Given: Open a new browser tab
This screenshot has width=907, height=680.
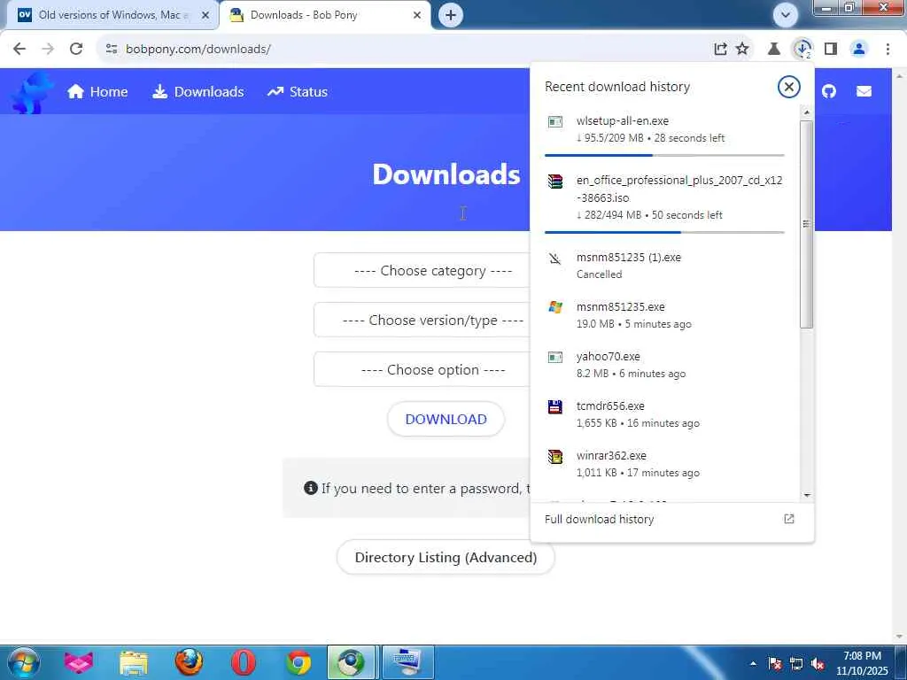Looking at the screenshot, I should [x=451, y=15].
